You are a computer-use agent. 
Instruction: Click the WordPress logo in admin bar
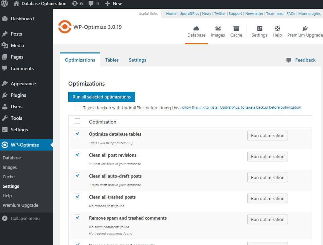[x=5, y=4]
